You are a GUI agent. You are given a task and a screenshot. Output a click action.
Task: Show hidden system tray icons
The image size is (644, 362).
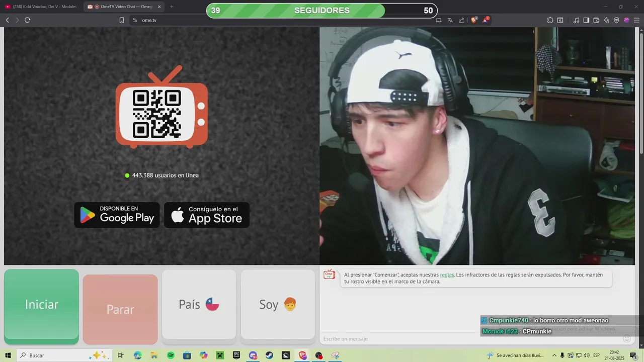pyautogui.click(x=554, y=355)
